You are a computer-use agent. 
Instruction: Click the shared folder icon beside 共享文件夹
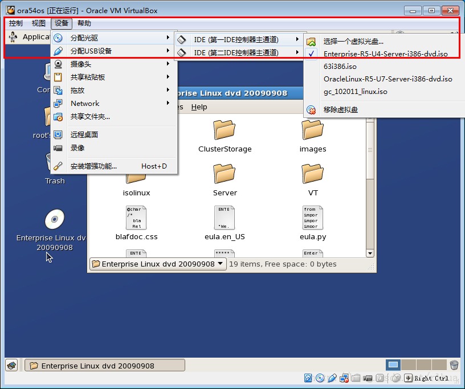point(58,117)
